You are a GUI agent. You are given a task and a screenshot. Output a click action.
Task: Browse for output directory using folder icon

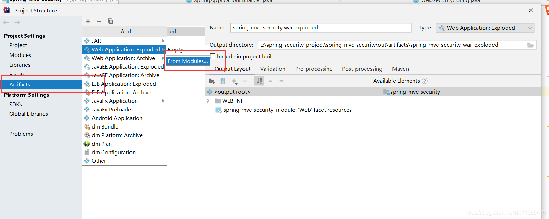coord(531,45)
